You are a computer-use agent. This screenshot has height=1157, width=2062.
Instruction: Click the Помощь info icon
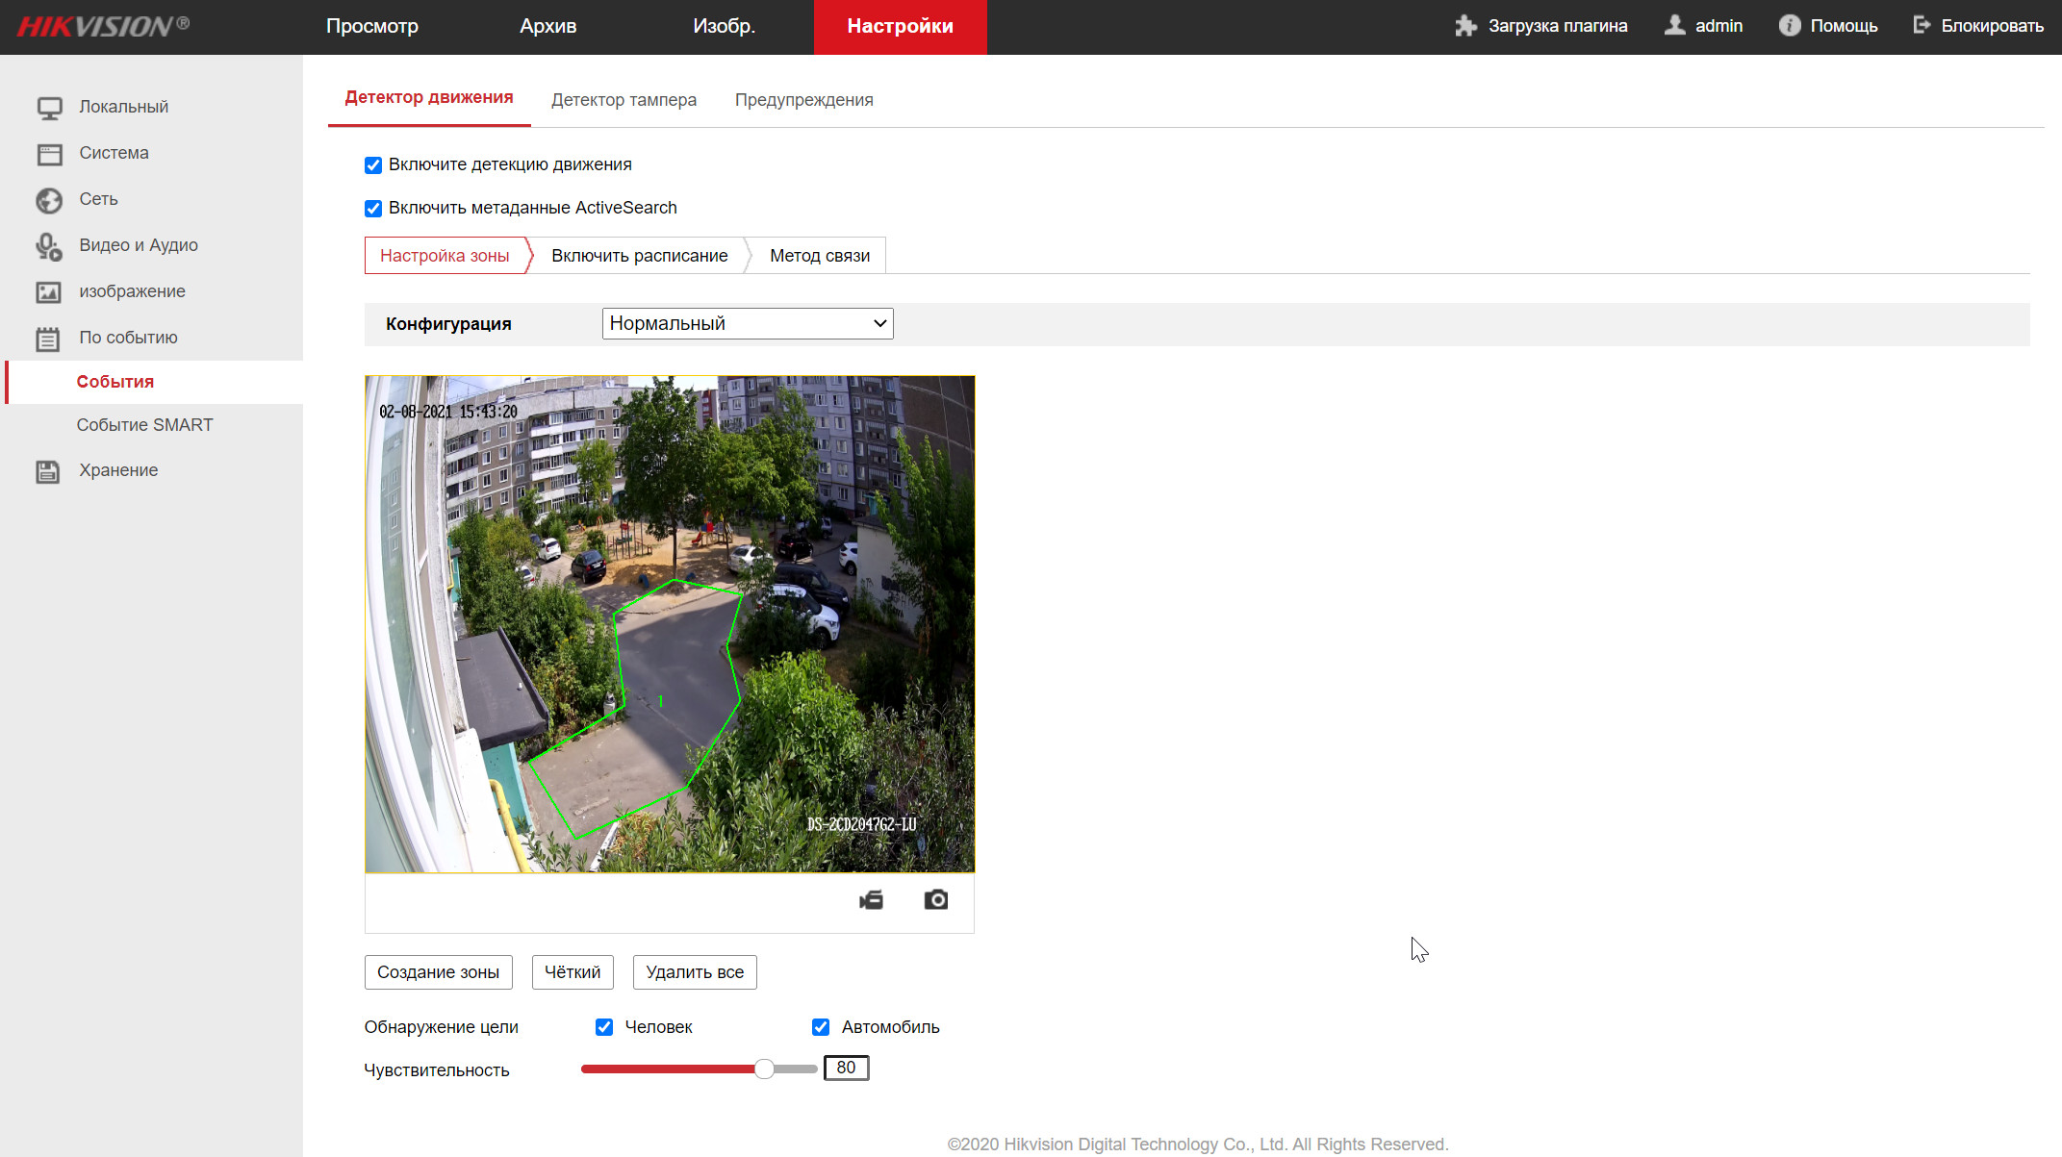(1789, 26)
